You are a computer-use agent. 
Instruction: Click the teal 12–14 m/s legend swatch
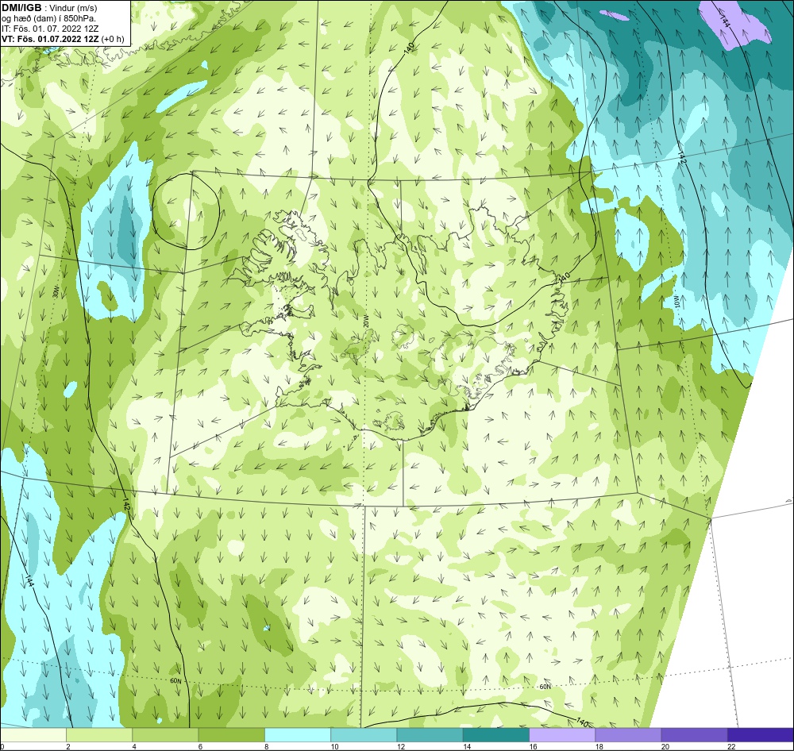(430, 734)
